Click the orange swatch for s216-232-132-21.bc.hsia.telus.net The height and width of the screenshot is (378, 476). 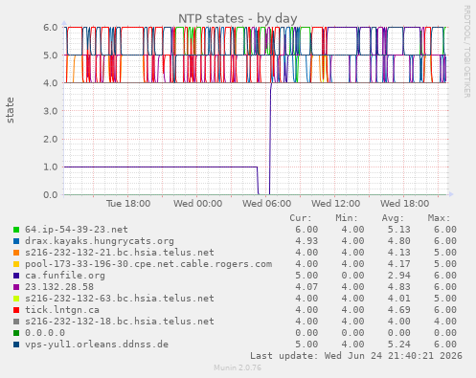click(x=16, y=253)
